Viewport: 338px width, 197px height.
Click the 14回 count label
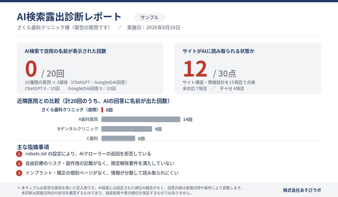[188, 120]
